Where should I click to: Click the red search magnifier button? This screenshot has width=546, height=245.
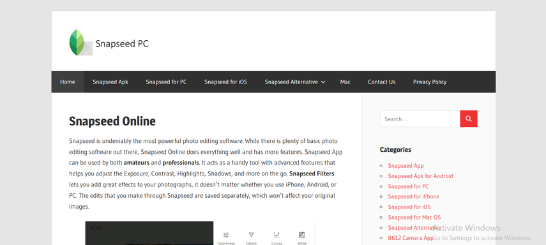click(x=469, y=119)
